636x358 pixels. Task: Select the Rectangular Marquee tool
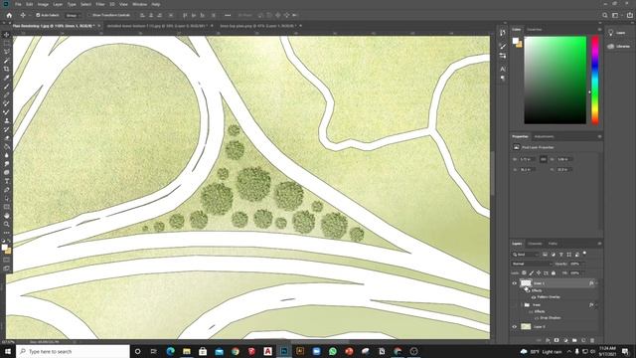pos(7,43)
